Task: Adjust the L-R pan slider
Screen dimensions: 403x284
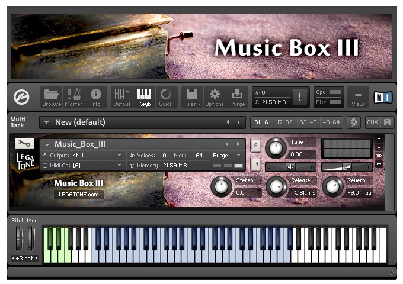Action: click(x=290, y=167)
